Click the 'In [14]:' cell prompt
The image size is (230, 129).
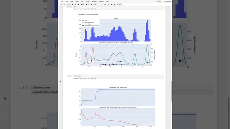70,7
